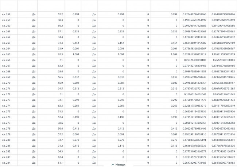Screen dimensions: 237x167
Task: Click value 0.316186044842789 in row кв. 263
Action: click(223, 43)
